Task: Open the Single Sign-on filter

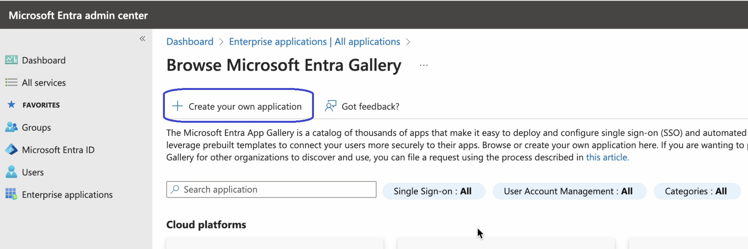Action: click(x=433, y=191)
